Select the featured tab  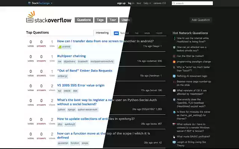(124, 33)
